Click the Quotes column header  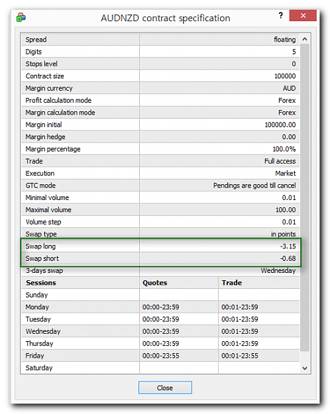(x=155, y=282)
